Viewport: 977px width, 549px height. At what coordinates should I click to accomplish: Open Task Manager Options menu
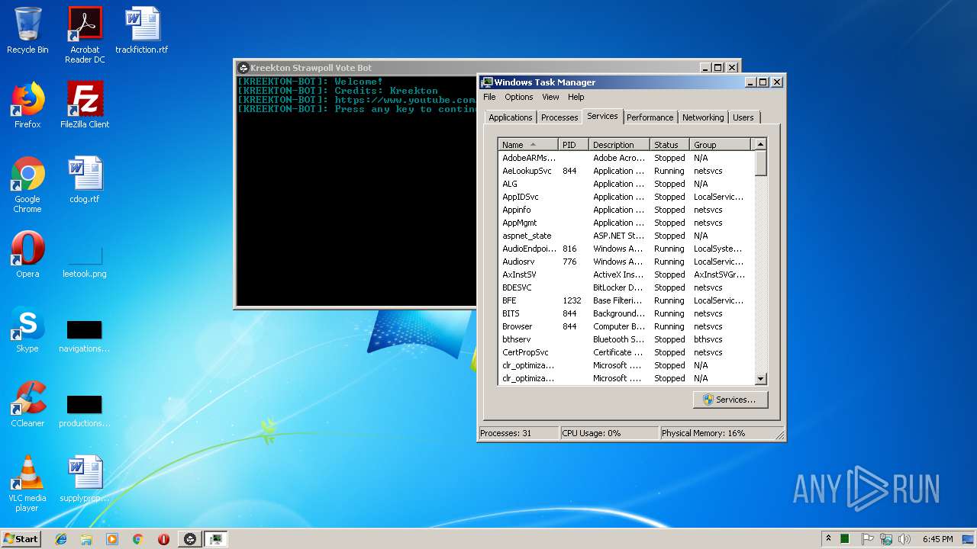click(x=519, y=97)
